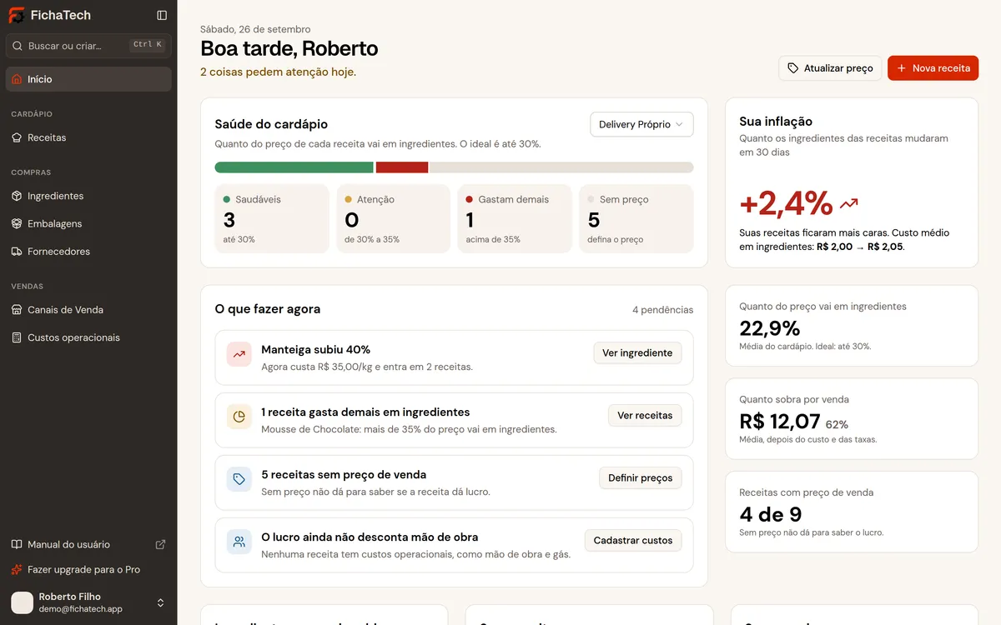Click the tag icon on sem preço alert
1001x625 pixels.
pyautogui.click(x=239, y=479)
